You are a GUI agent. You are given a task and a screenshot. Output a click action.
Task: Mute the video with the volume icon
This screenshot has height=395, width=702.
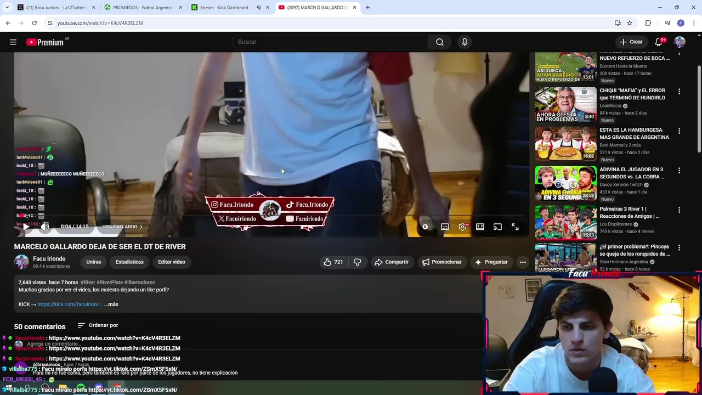click(x=45, y=227)
